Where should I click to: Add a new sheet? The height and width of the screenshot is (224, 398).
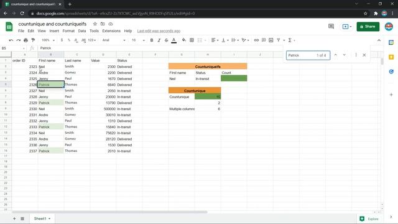pyautogui.click(x=14, y=218)
